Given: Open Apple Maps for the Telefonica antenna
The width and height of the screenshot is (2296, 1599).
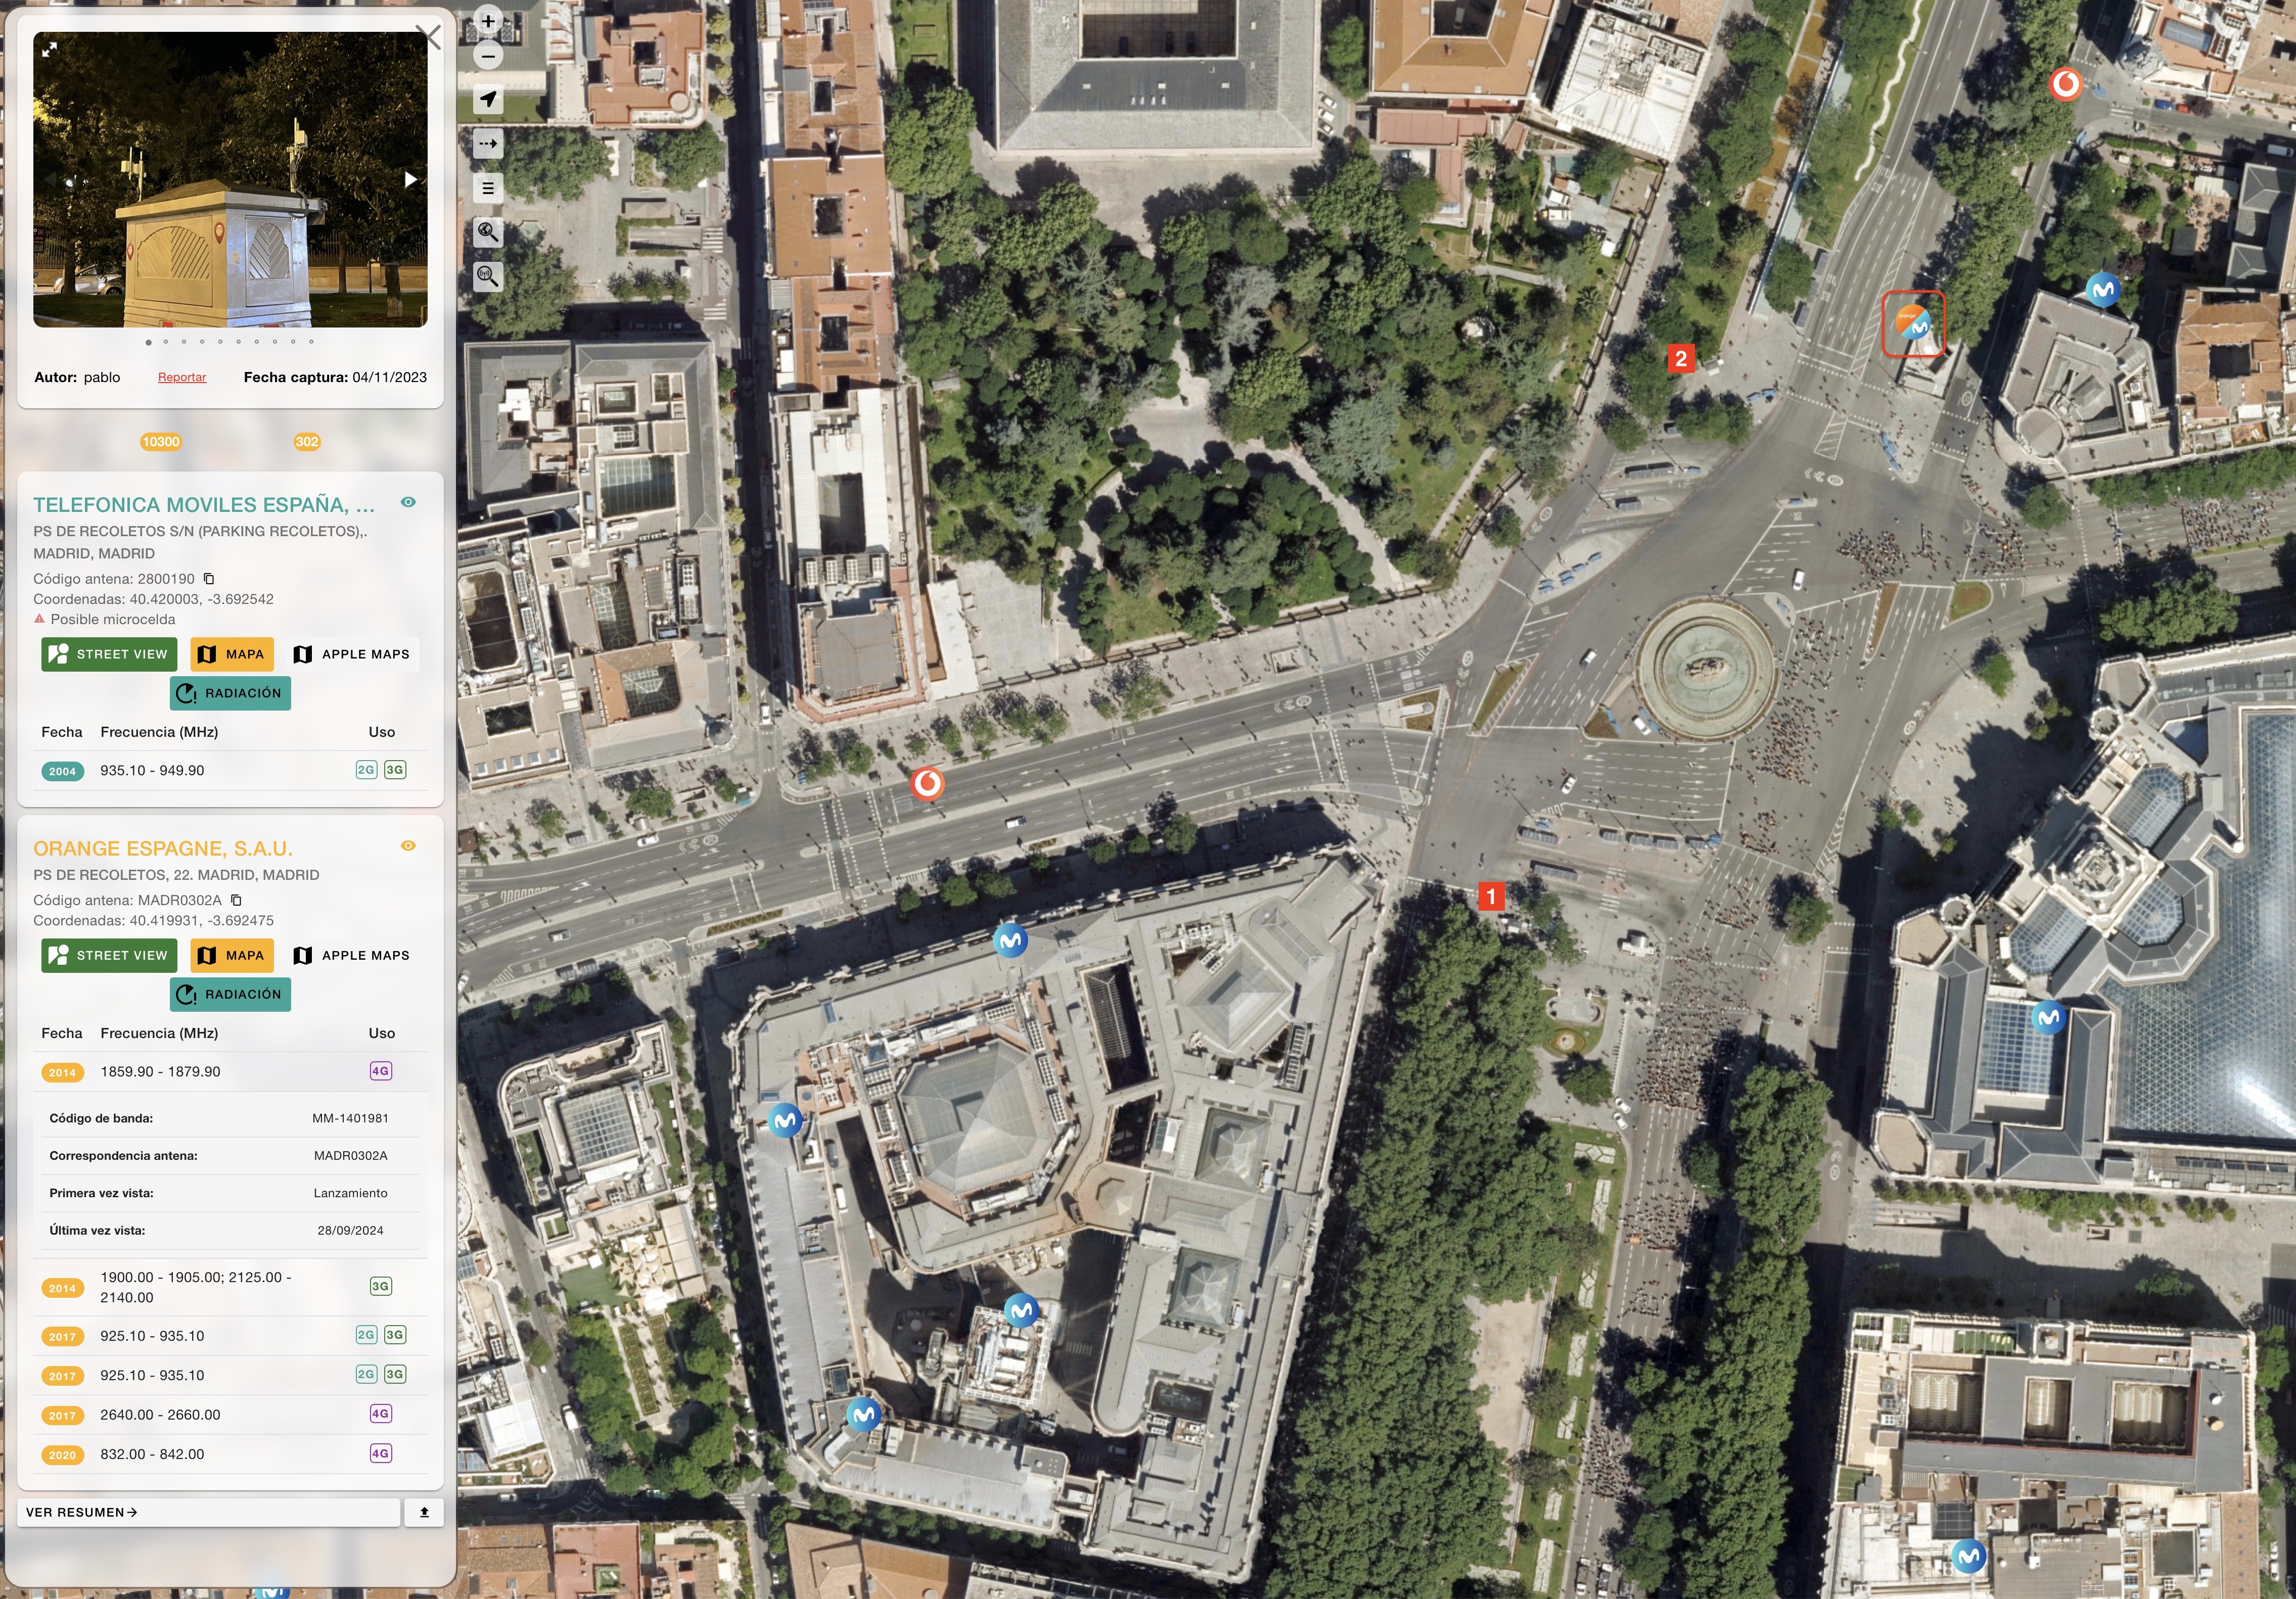Looking at the screenshot, I should click(x=352, y=654).
